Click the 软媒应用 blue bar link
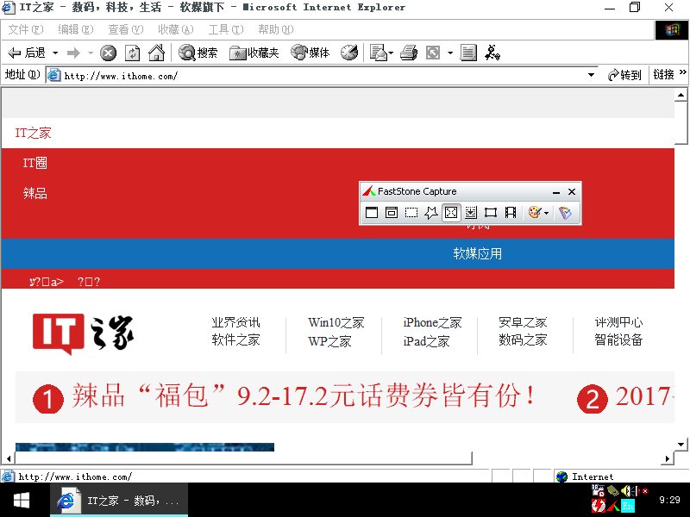This screenshot has height=517, width=690. click(x=478, y=253)
